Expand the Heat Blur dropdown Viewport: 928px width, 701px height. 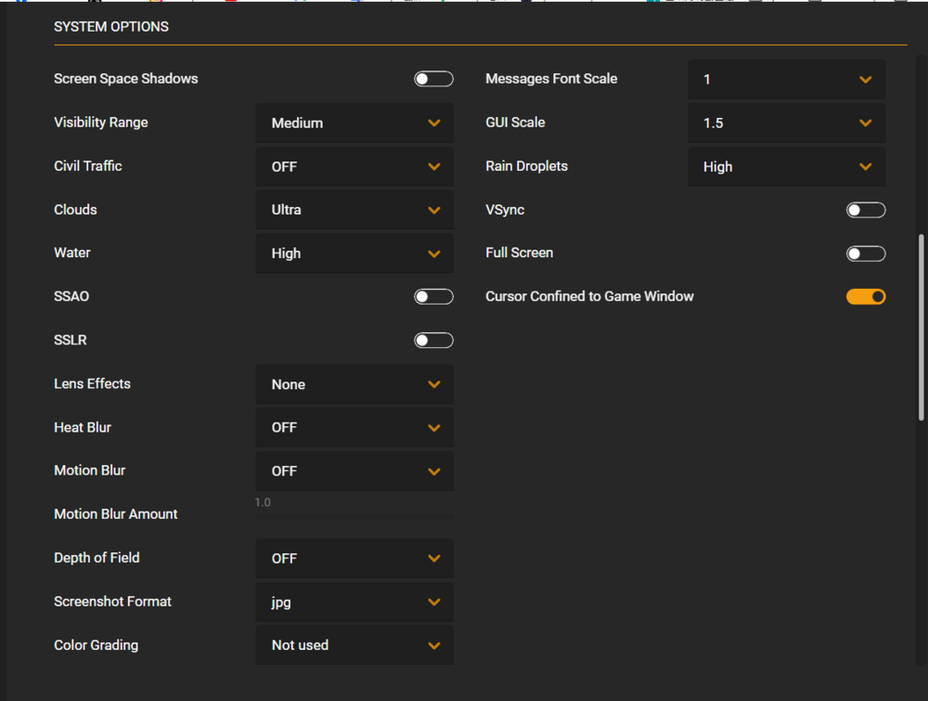point(354,428)
